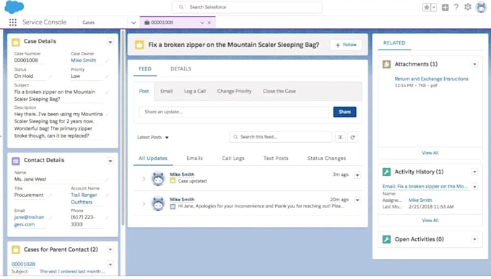Open Return and Exchange Instructions attachment

tap(431, 79)
